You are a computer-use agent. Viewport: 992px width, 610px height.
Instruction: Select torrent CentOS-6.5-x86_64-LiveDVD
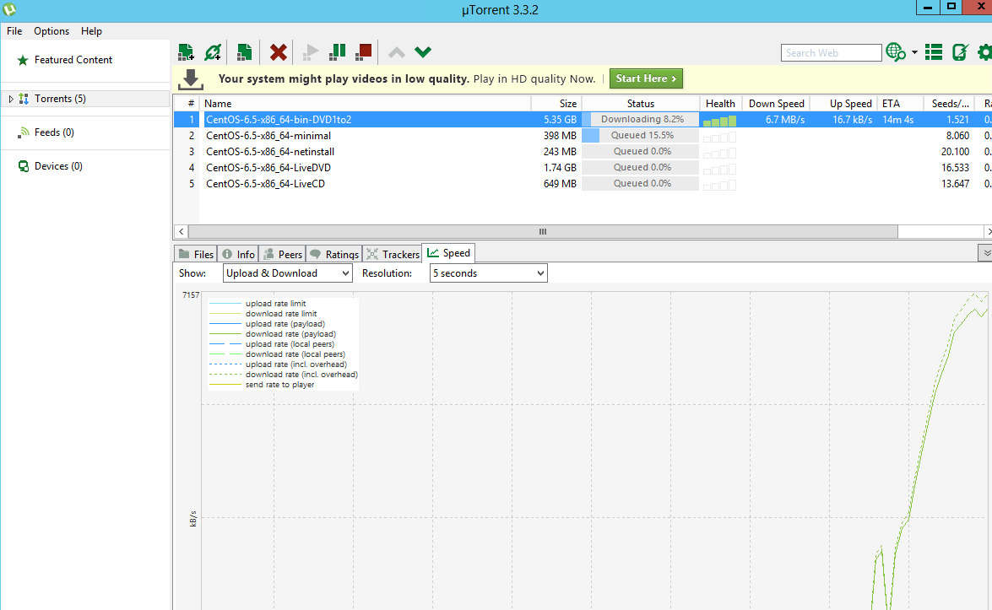(x=268, y=168)
